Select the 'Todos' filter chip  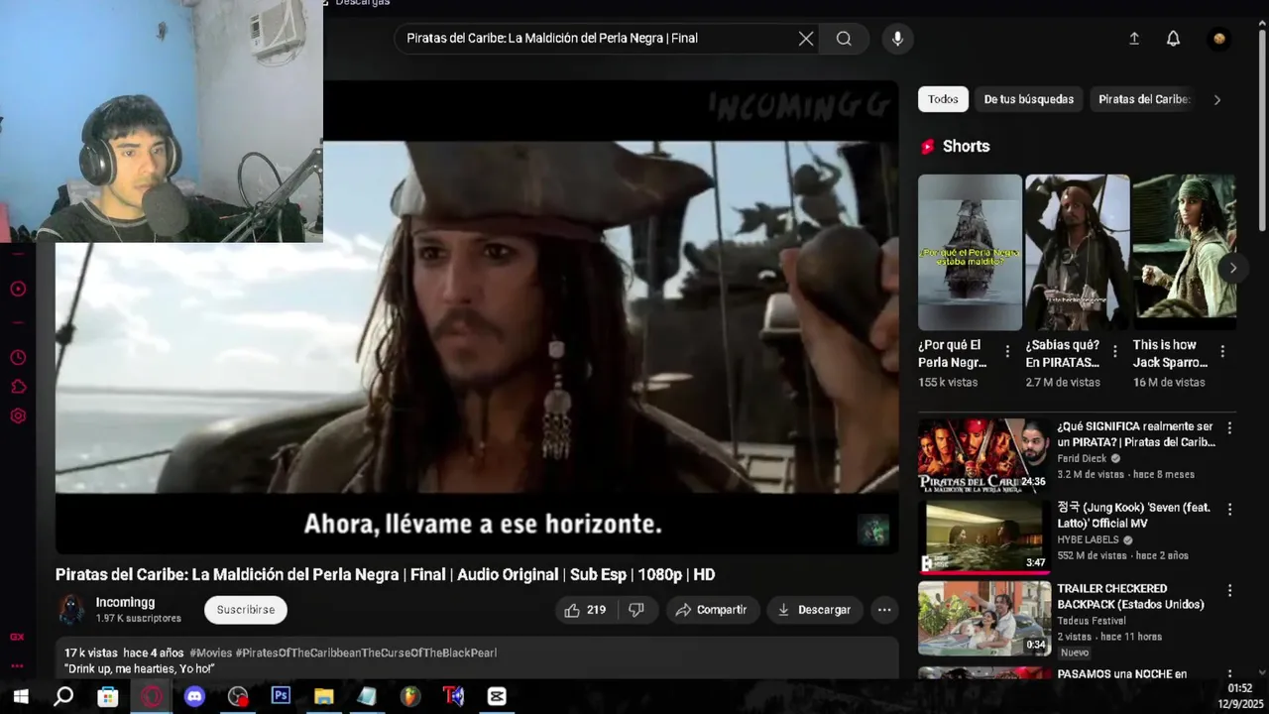tap(943, 99)
